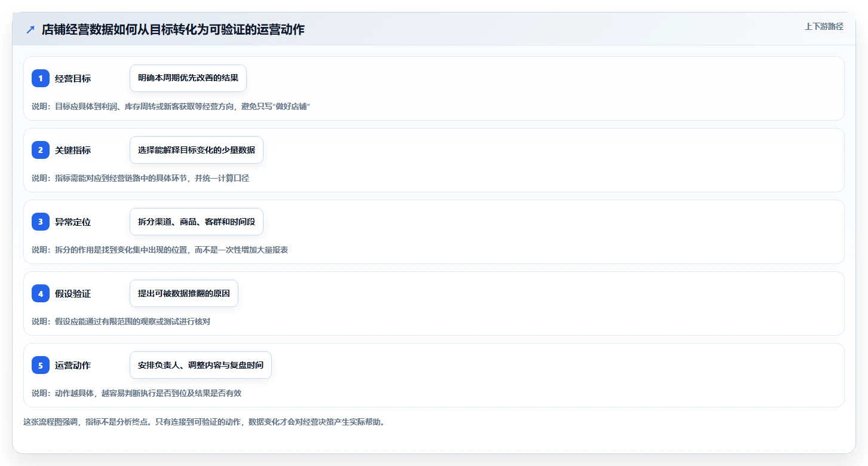Click the step 1 number badge

41,78
